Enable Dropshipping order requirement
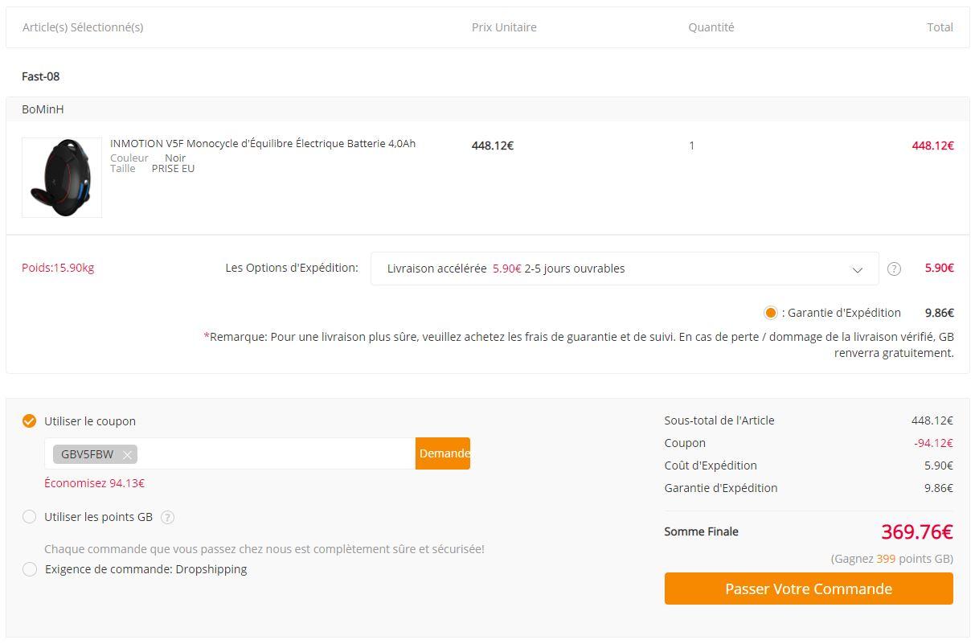 30,569
